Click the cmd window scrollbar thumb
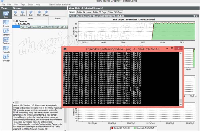 181,101
